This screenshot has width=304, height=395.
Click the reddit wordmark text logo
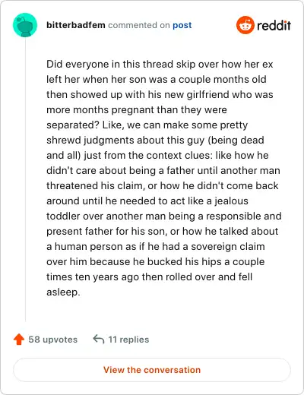274,25
